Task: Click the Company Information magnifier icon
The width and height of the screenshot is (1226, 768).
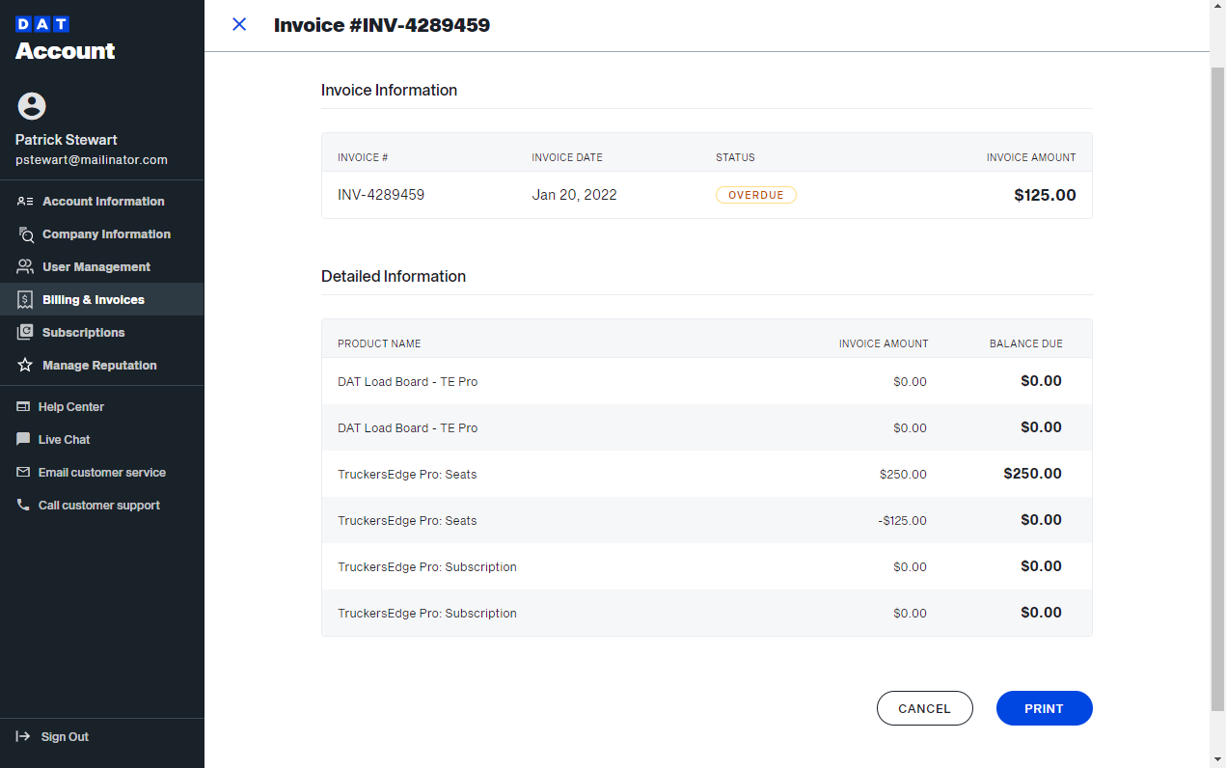Action: coord(23,233)
